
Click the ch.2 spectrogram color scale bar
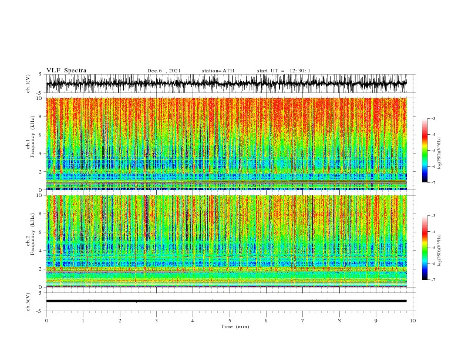point(424,248)
